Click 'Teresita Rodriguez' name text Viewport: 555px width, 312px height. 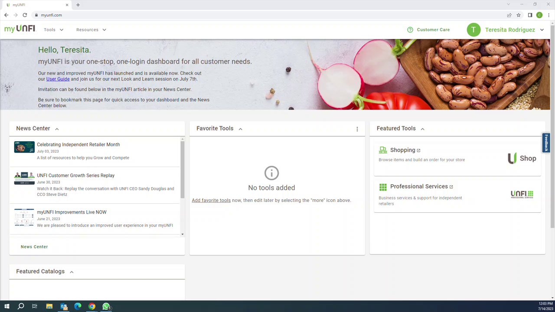tap(510, 30)
